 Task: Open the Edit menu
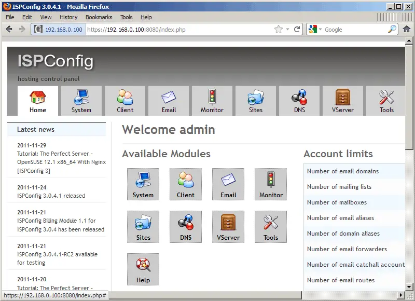pos(27,17)
